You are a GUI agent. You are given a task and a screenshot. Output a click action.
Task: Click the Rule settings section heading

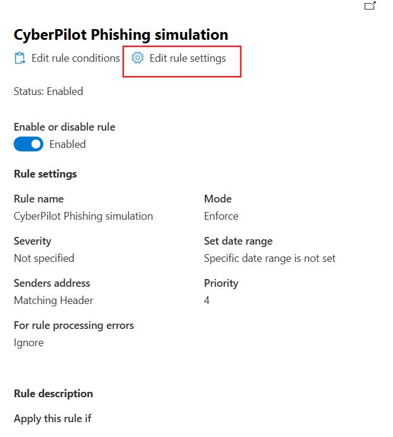click(x=45, y=174)
